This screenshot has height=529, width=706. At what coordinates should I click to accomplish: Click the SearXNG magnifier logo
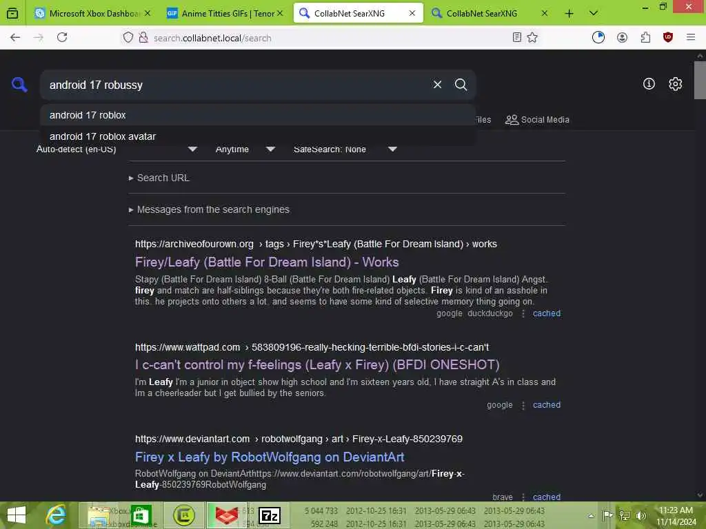[19, 84]
